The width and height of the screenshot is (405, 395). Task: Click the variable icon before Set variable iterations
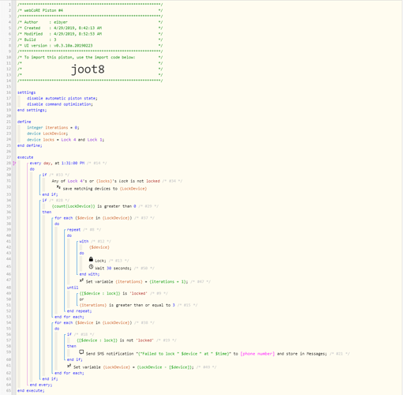point(81,280)
